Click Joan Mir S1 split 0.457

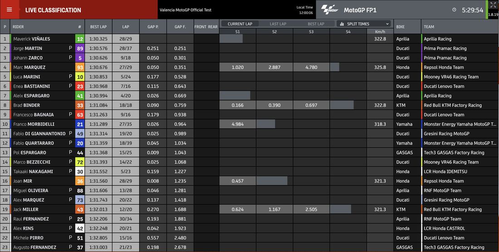[x=237, y=181]
